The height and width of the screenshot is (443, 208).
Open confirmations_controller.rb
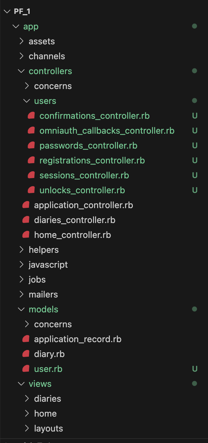coord(94,115)
